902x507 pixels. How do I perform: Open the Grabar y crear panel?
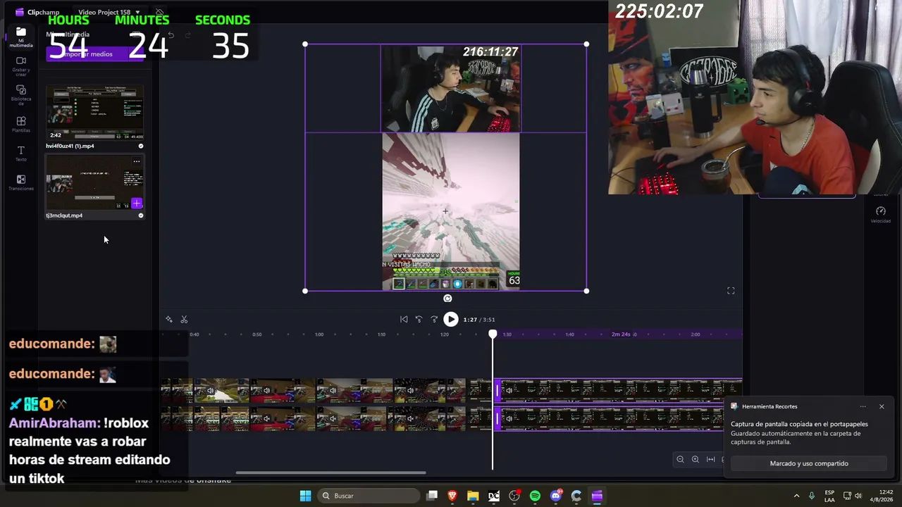tap(21, 65)
